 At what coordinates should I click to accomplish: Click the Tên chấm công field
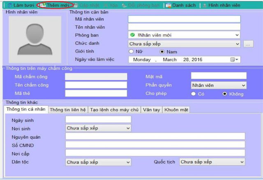pyautogui.click(x=96, y=85)
